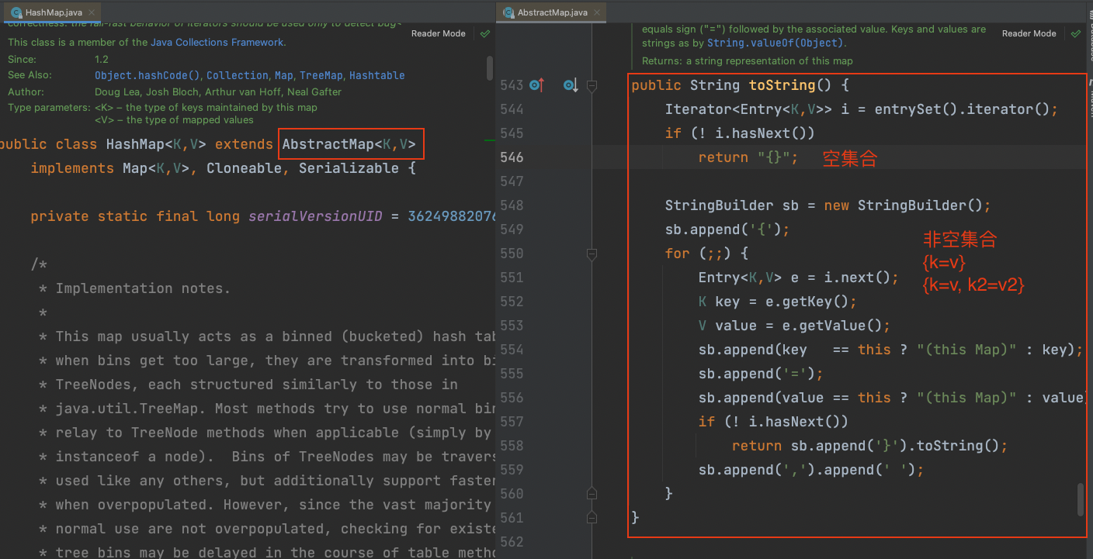Click the overridden-in-subclasses gutter icon with down arrow
This screenshot has width=1093, height=559.
click(571, 85)
